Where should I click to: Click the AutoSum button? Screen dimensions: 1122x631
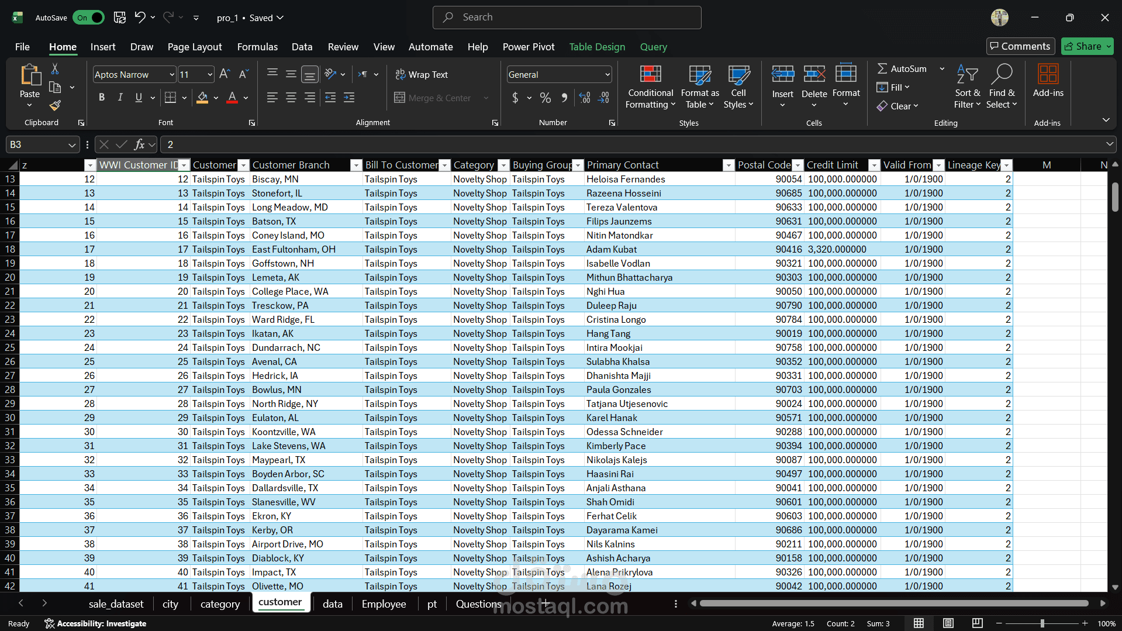tap(902, 68)
